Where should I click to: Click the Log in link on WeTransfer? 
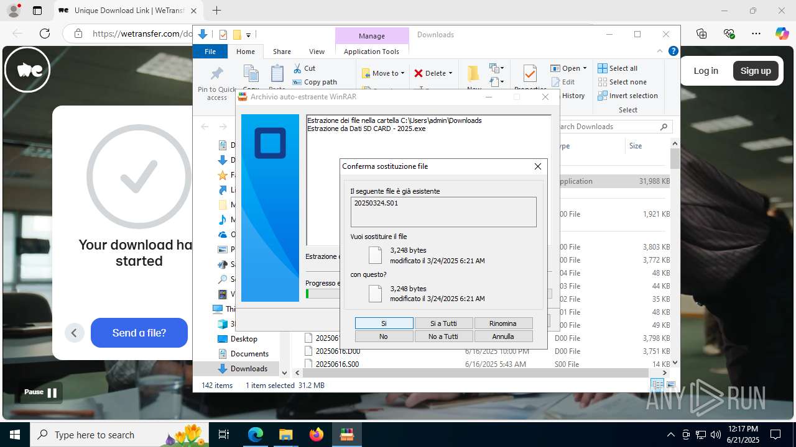(x=706, y=71)
